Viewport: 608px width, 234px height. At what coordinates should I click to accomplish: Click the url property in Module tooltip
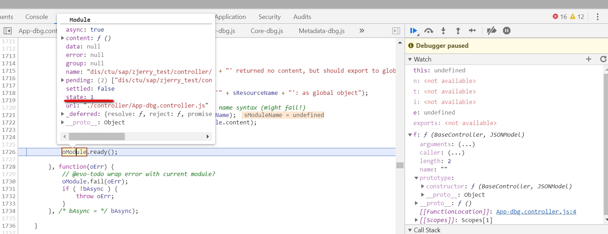tap(137, 105)
